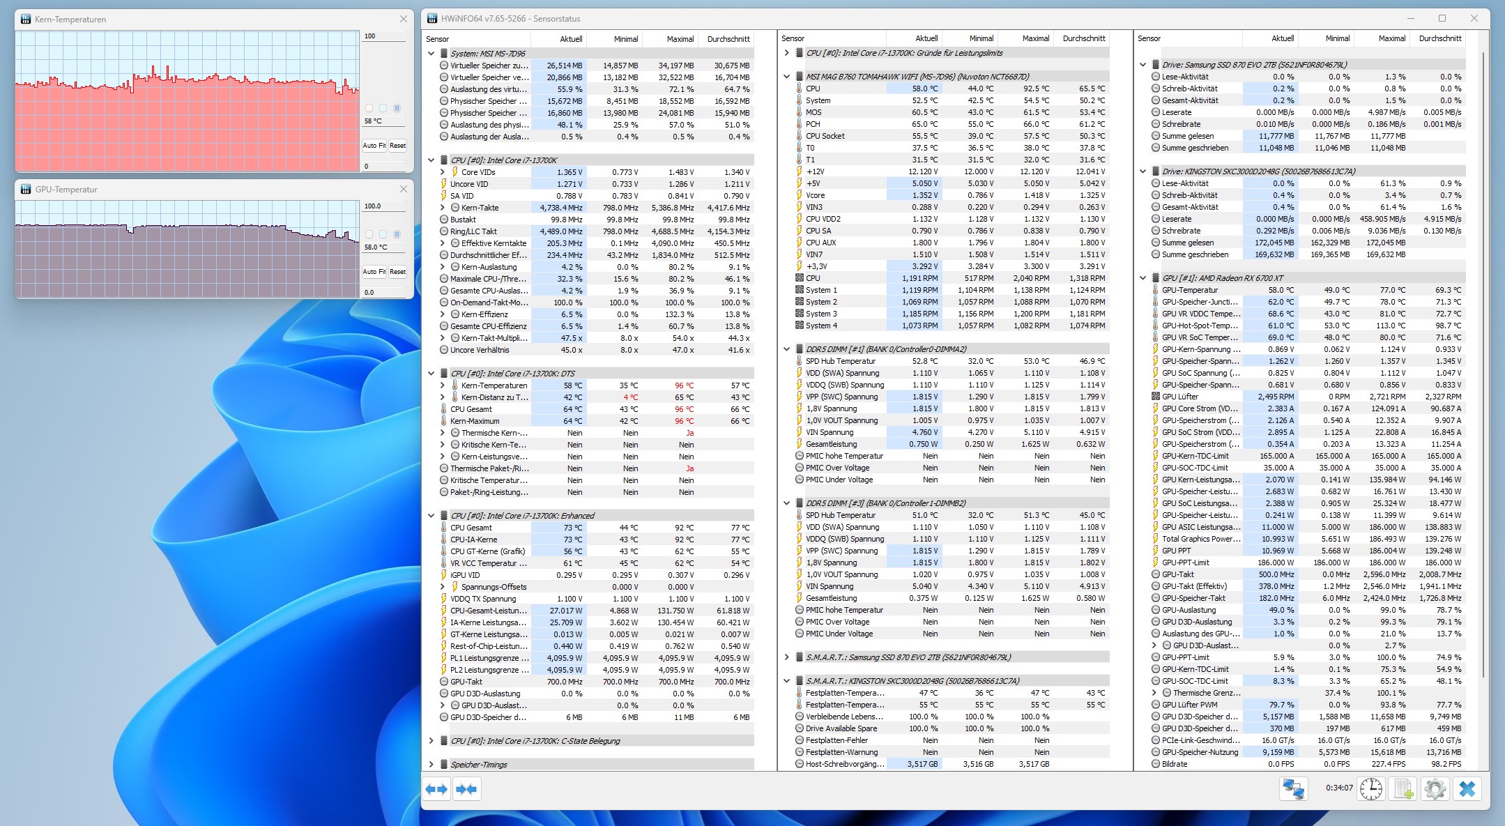
Task: Expand the Core VIDs row
Action: click(442, 172)
